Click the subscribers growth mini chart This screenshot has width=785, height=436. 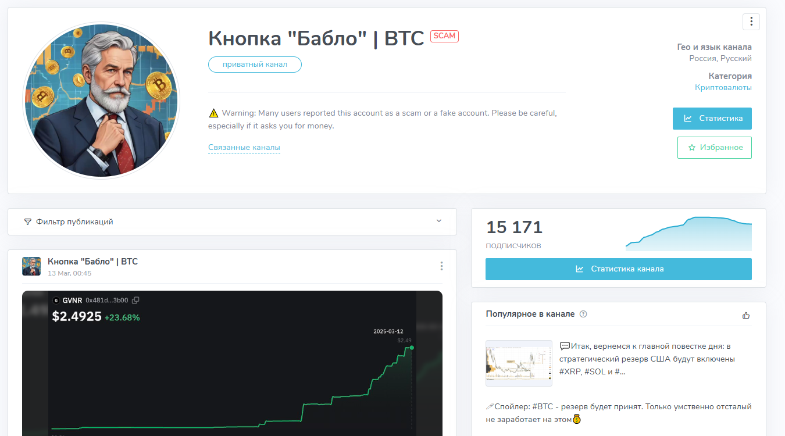pyautogui.click(x=688, y=234)
